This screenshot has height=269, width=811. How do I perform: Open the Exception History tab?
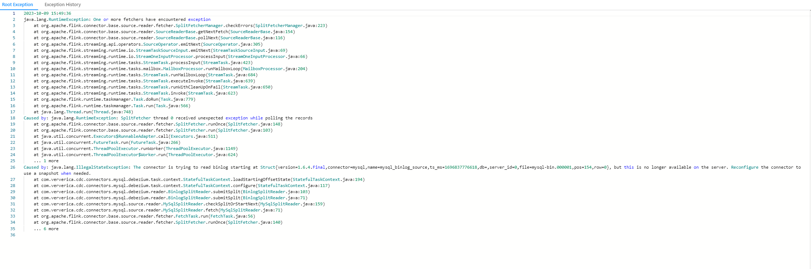63,5
